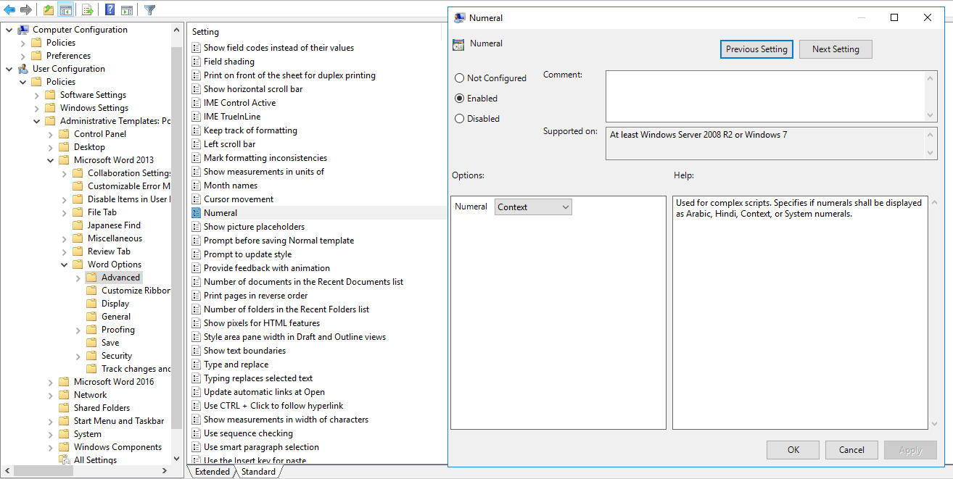Toggle the Show/Hide Console Tree icon
This screenshot has width=953, height=479.
point(66,9)
